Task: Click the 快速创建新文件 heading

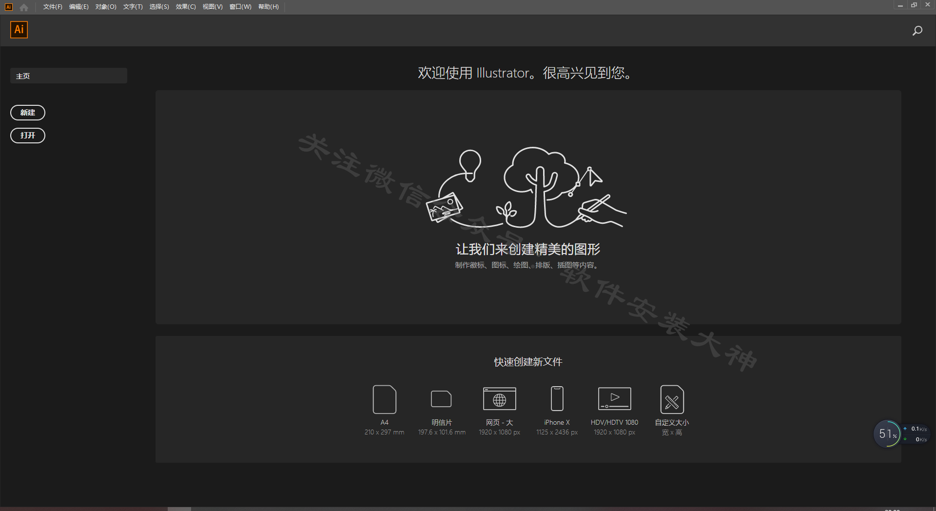Action: (528, 362)
